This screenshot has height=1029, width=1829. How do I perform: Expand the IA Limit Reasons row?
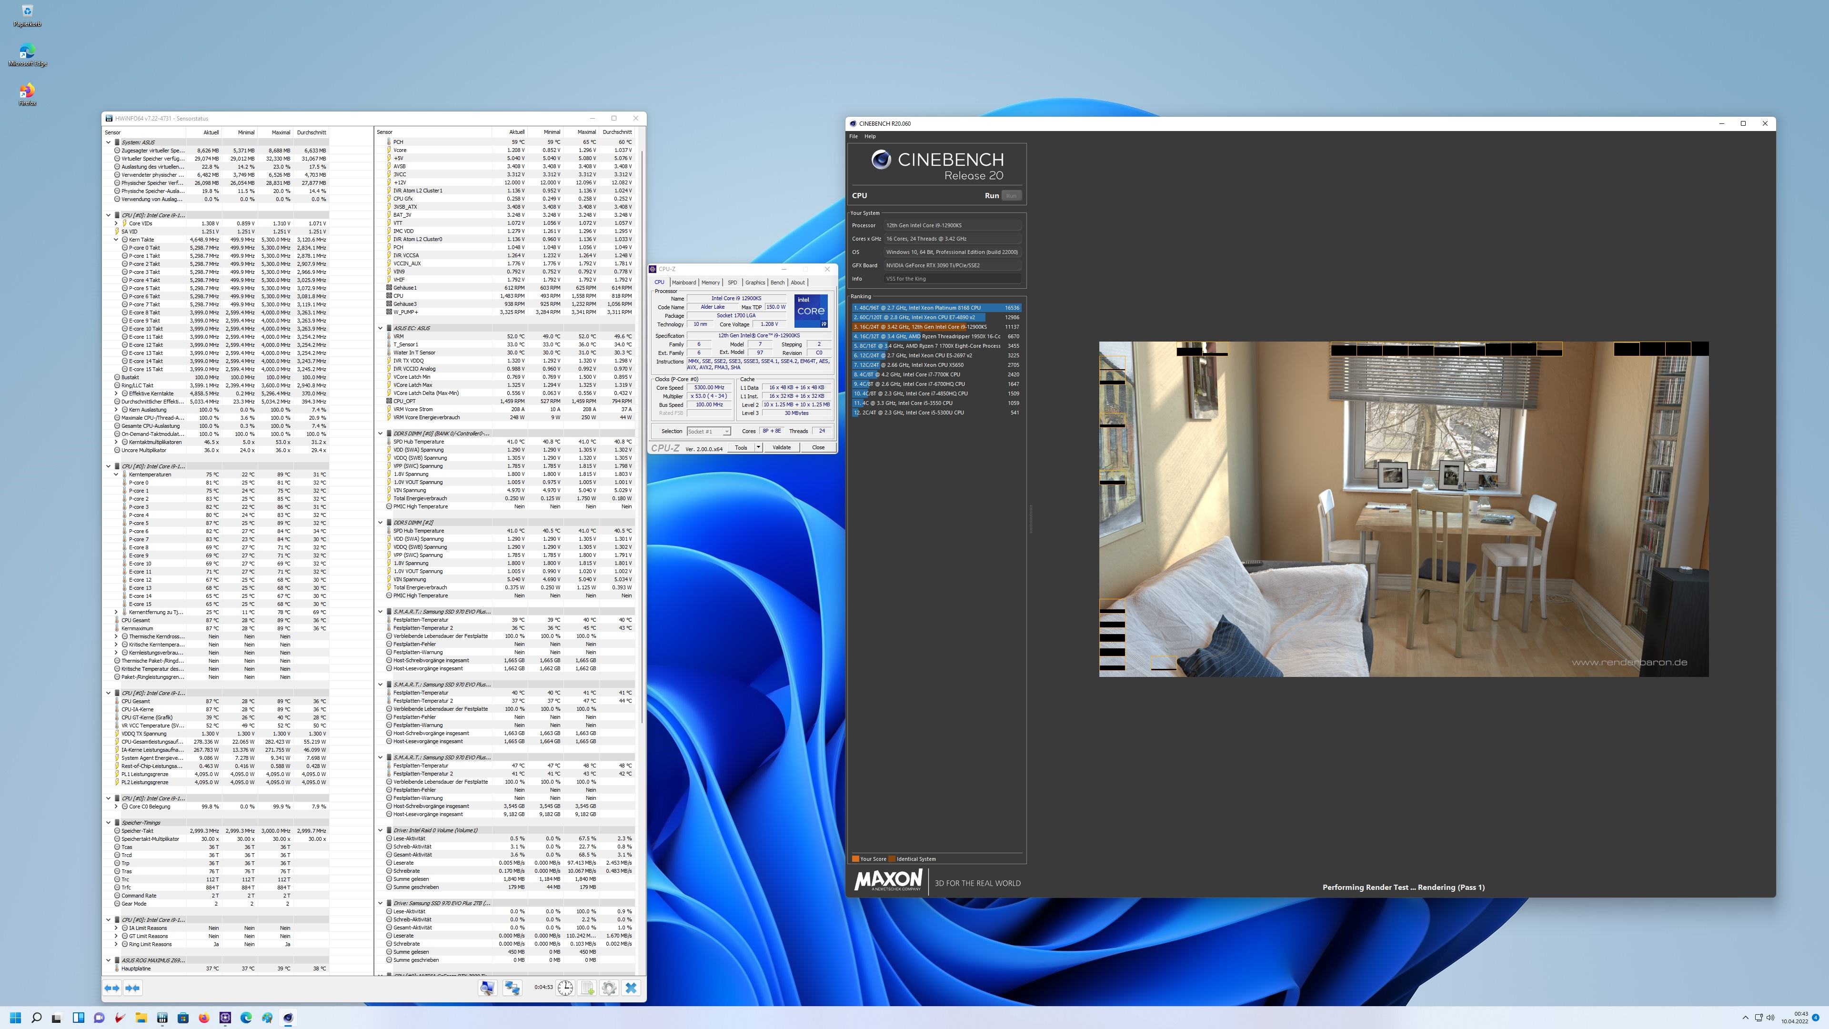pyautogui.click(x=116, y=928)
